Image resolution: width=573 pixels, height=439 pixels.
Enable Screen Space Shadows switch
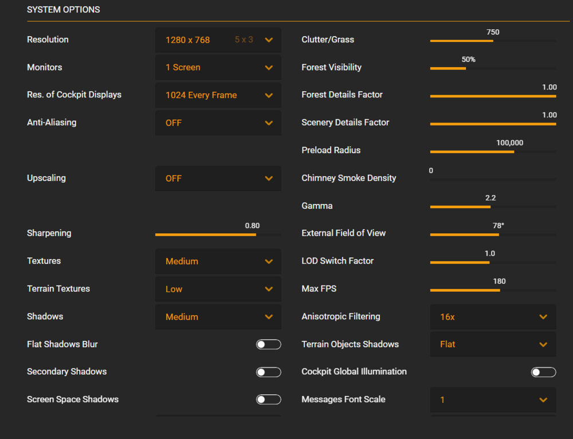pyautogui.click(x=268, y=399)
